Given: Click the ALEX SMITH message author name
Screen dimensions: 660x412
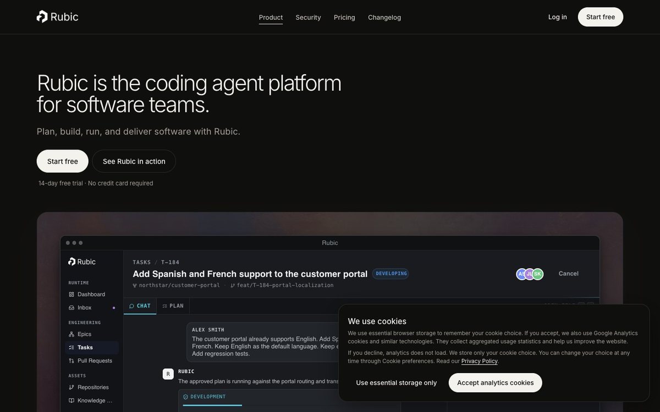Looking at the screenshot, I should pyautogui.click(x=208, y=330).
